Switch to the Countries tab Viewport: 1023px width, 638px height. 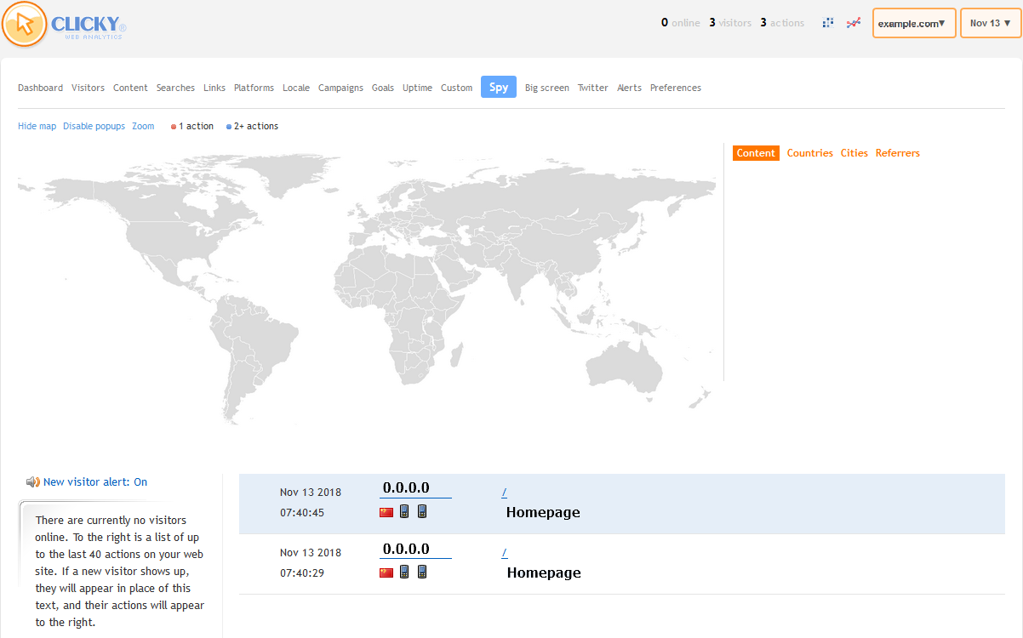pyautogui.click(x=809, y=153)
